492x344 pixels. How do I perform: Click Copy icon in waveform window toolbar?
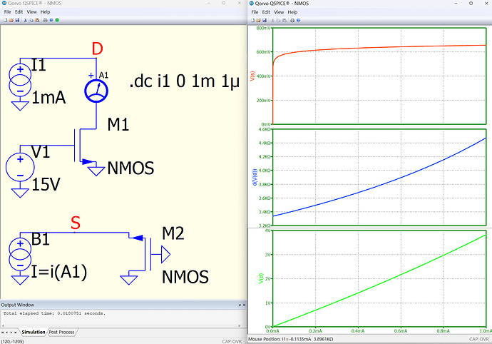[278, 21]
